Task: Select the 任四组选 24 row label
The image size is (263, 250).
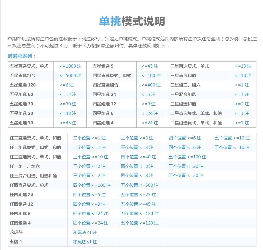Action: point(21,195)
